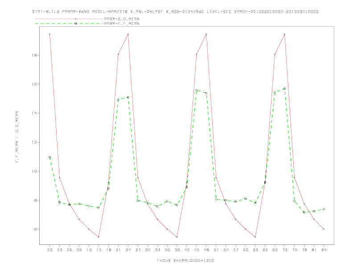Click x-axis tick label 51
Screen dimensions: 353x272
point(216,250)
